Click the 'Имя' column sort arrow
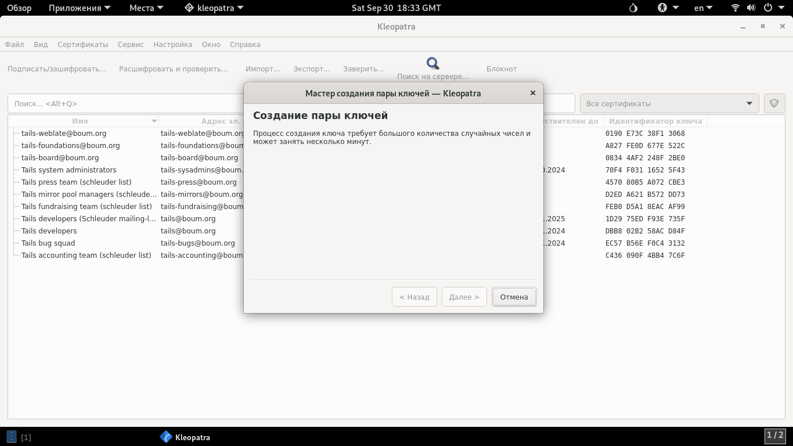793x446 pixels. point(154,121)
